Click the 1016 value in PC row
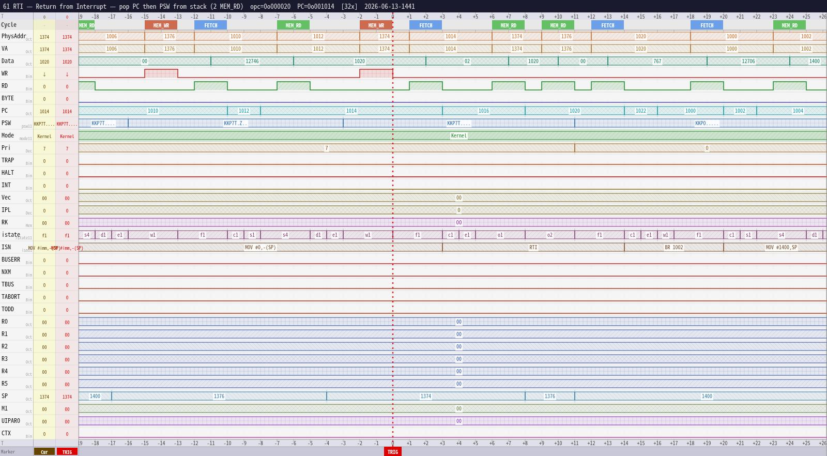Screen dimensions: 827x456 (x=484, y=111)
